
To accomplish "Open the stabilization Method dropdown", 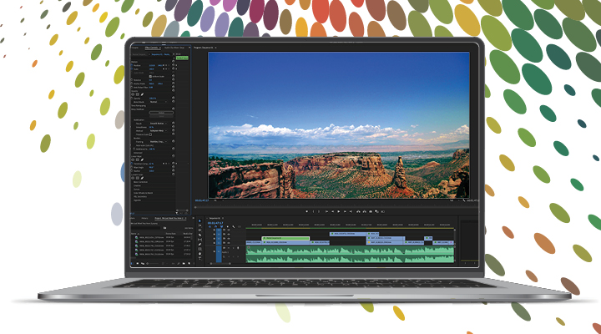I will (x=159, y=130).
